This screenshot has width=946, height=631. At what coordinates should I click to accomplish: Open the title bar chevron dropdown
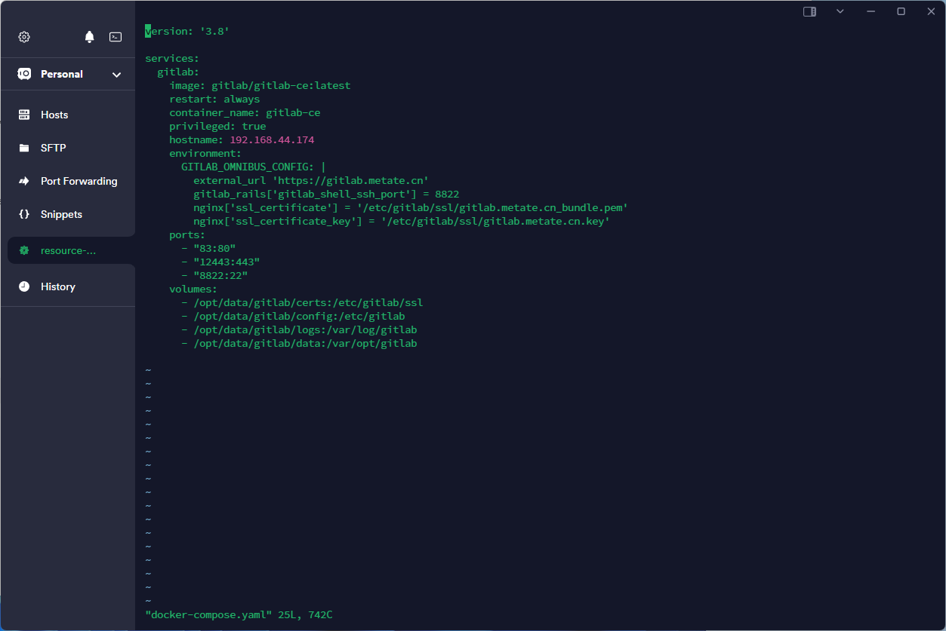pos(840,11)
